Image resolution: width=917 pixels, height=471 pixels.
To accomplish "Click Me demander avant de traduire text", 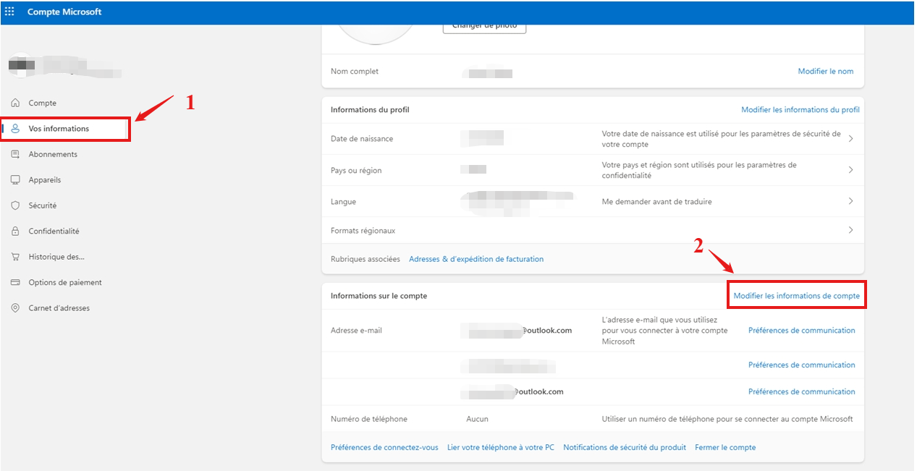I will (656, 202).
